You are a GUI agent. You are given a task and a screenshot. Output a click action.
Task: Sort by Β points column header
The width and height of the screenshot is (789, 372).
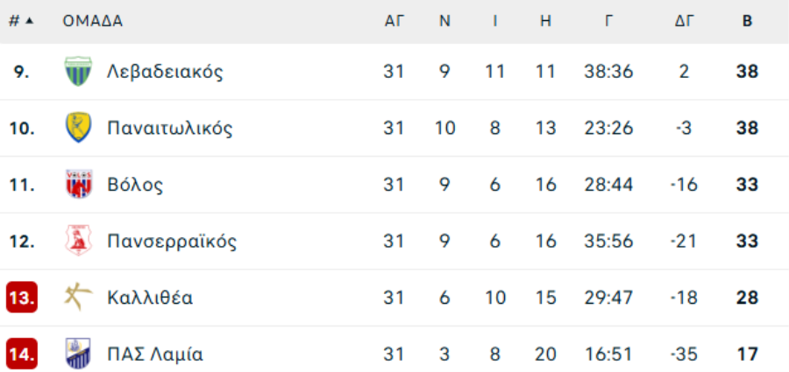pos(747,21)
